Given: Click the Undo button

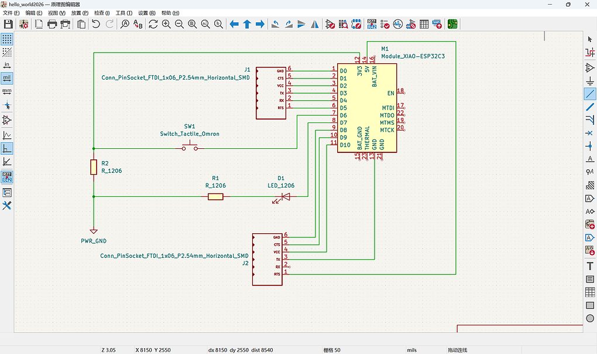Looking at the screenshot, I should point(95,23).
